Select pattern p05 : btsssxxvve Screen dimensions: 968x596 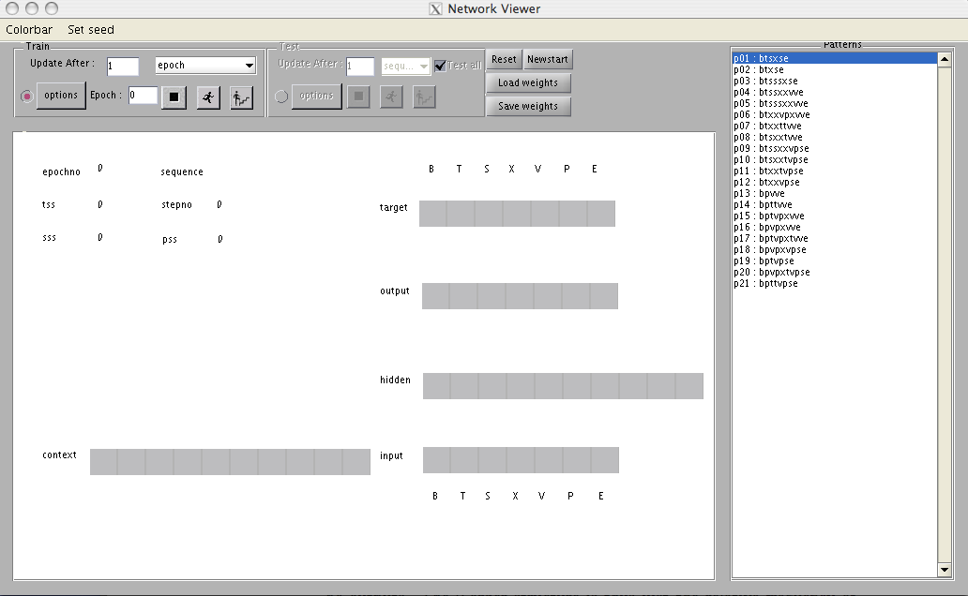[x=771, y=103]
